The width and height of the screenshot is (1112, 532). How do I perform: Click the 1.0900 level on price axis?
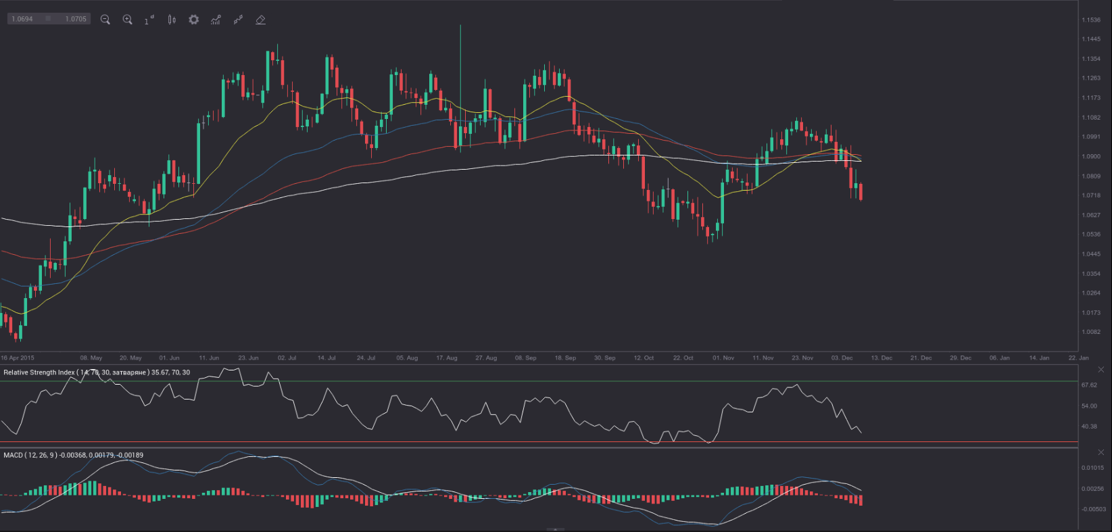(x=1090, y=156)
